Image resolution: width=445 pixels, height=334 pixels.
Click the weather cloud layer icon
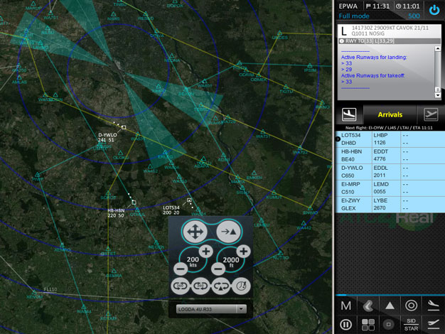tap(368, 306)
